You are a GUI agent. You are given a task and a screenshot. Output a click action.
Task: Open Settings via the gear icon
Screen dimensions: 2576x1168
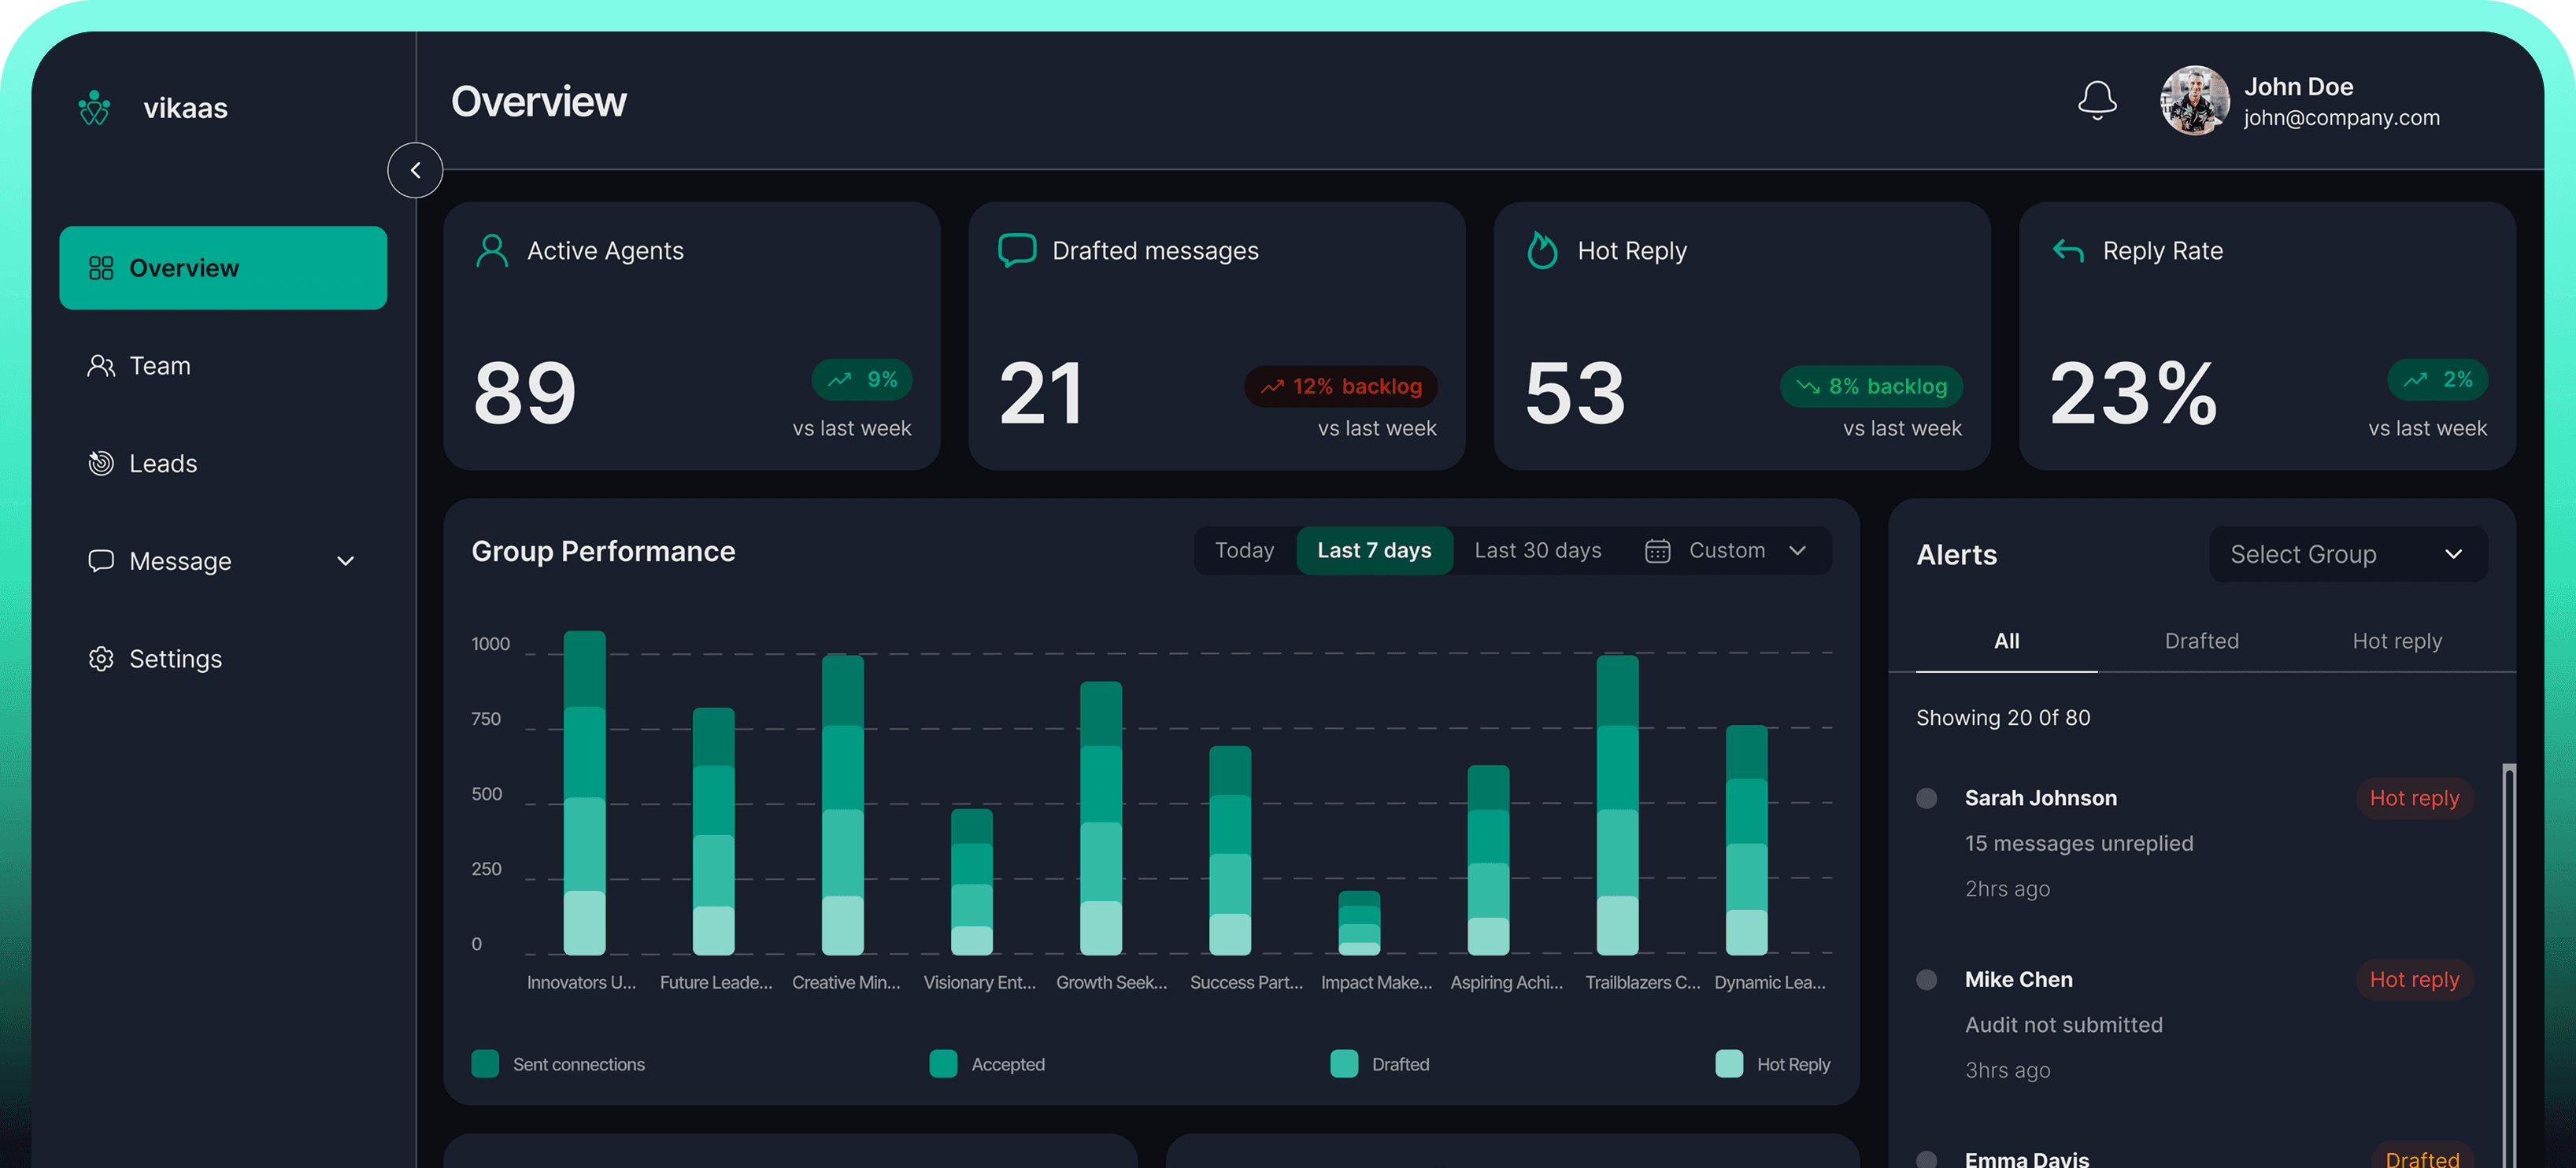(x=100, y=658)
